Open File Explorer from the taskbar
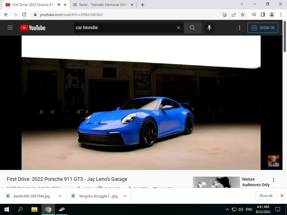The height and width of the screenshot is (215, 287). coord(34,209)
